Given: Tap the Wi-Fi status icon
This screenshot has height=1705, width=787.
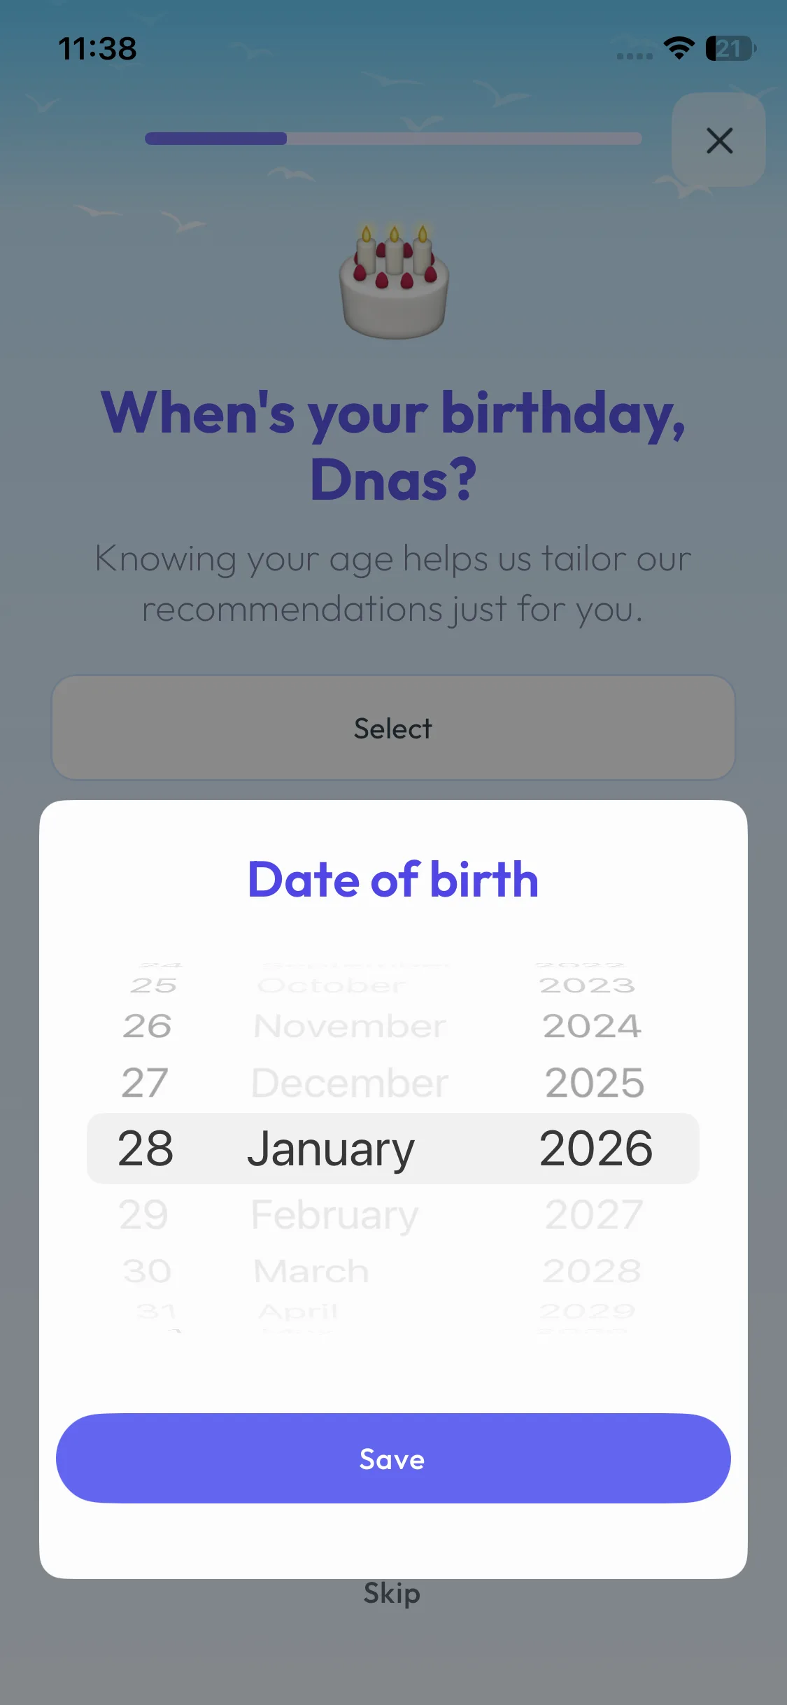Looking at the screenshot, I should pos(679,48).
